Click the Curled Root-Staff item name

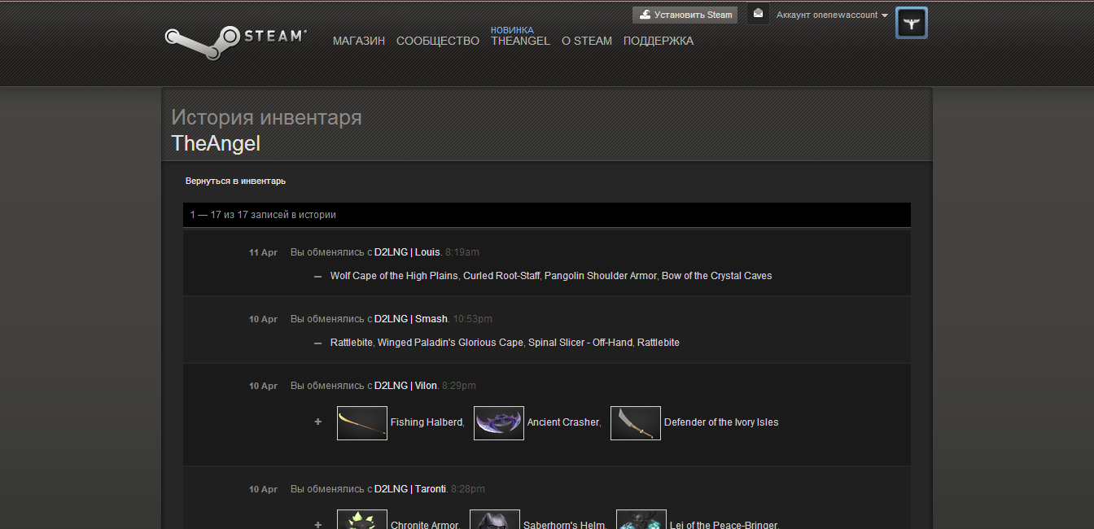point(501,276)
